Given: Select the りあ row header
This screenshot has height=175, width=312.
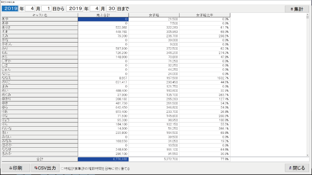Looking at the screenshot, I should pyautogui.click(x=40, y=112).
